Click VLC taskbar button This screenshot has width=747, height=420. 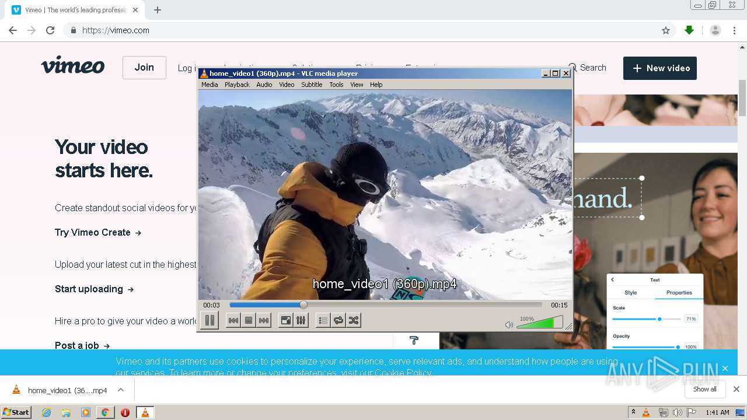click(x=145, y=412)
